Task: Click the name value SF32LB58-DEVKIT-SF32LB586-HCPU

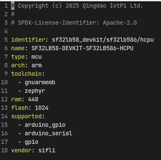Action: coord(82,48)
